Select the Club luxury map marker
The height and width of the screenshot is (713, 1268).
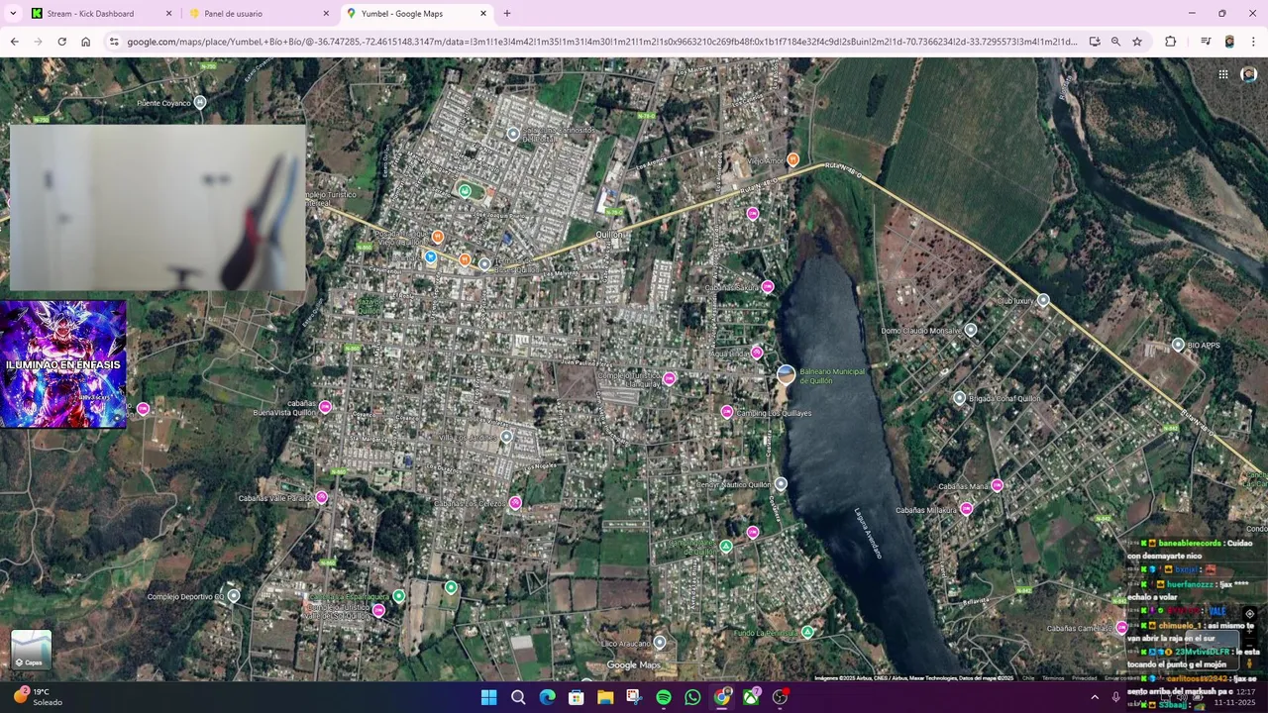1043,300
